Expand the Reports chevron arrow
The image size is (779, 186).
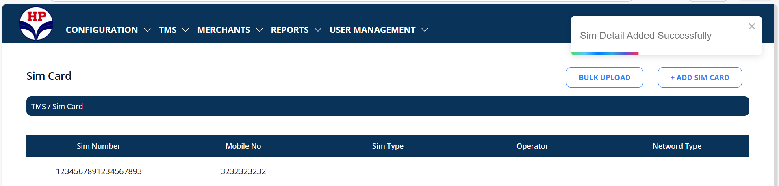tap(318, 30)
